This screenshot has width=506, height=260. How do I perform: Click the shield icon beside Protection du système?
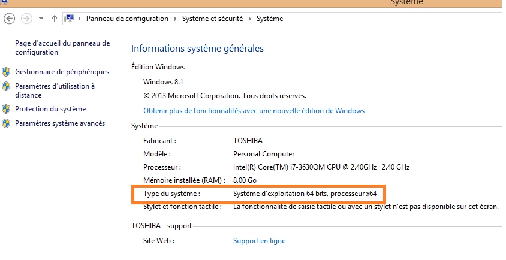click(6, 109)
